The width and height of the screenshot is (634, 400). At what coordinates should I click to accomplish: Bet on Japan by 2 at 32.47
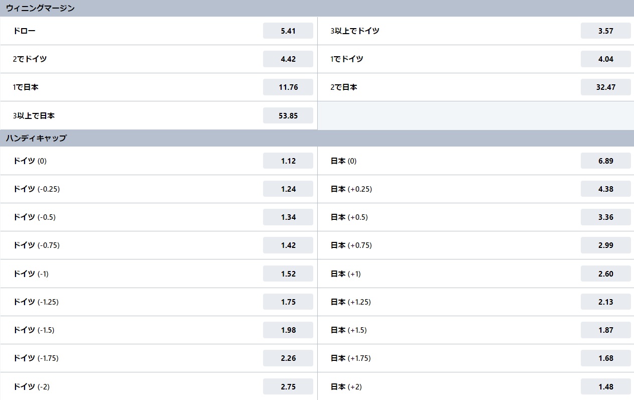click(x=606, y=87)
